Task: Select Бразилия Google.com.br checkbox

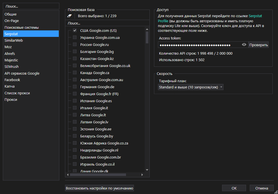Action: [75, 157]
